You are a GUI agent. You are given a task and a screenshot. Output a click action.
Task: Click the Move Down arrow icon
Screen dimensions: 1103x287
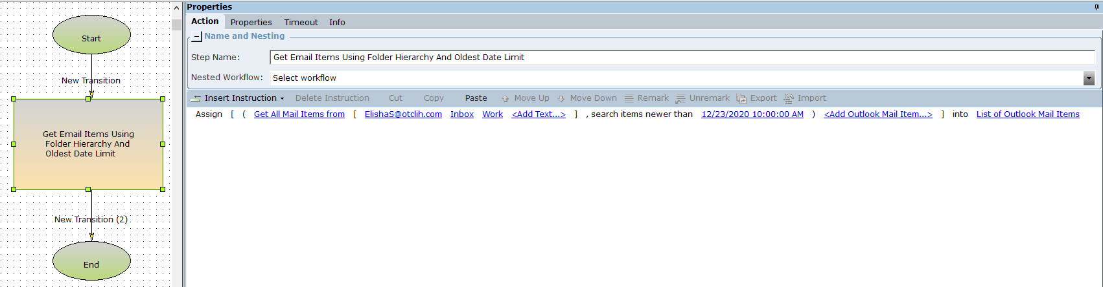point(561,99)
